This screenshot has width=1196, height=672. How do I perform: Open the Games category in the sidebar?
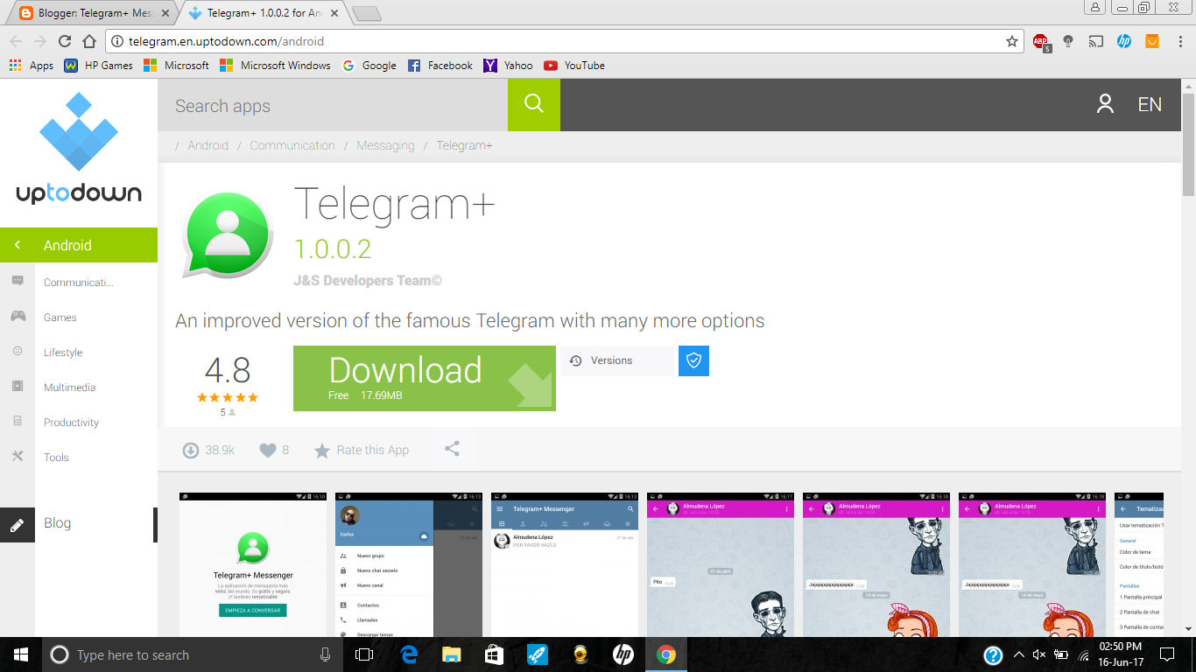point(60,318)
